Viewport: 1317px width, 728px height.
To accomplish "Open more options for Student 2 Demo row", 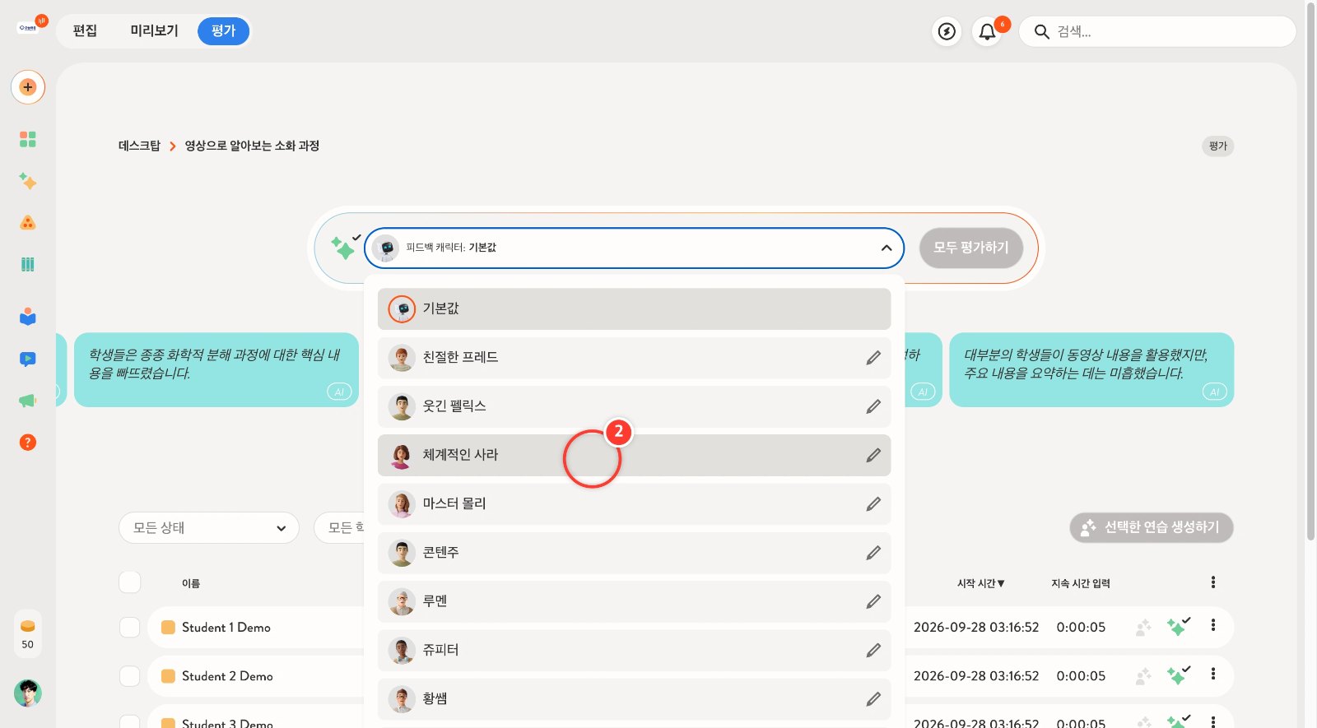I will pyautogui.click(x=1213, y=674).
